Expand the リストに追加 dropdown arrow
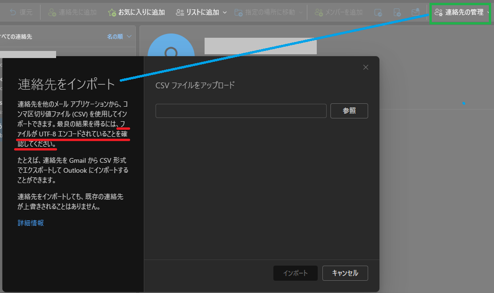Image resolution: width=494 pixels, height=293 pixels. (x=225, y=12)
